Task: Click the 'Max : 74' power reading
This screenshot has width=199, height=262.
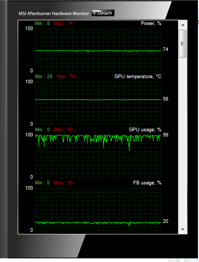Action: pos(63,23)
